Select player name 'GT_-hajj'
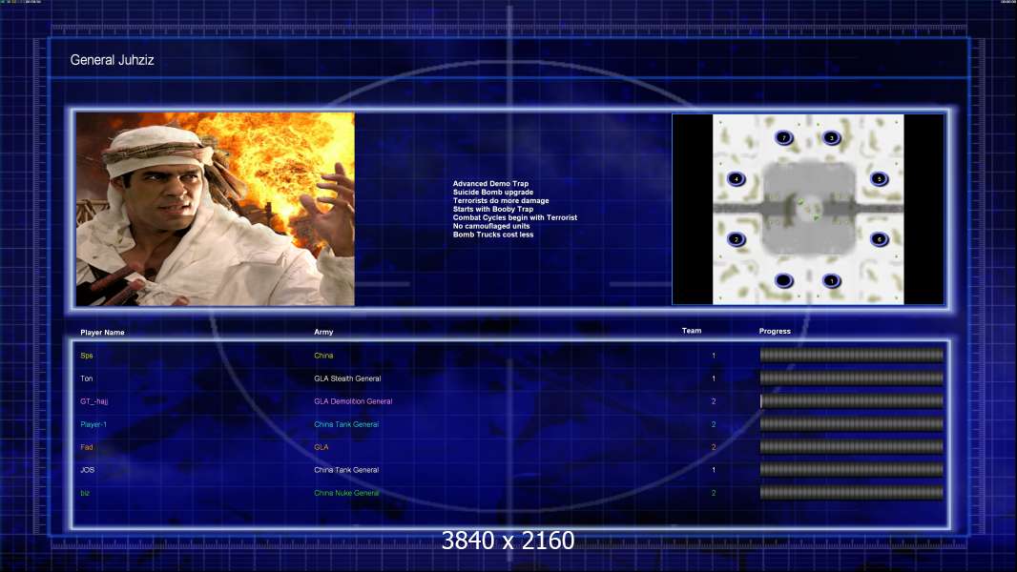The image size is (1017, 572). (94, 401)
